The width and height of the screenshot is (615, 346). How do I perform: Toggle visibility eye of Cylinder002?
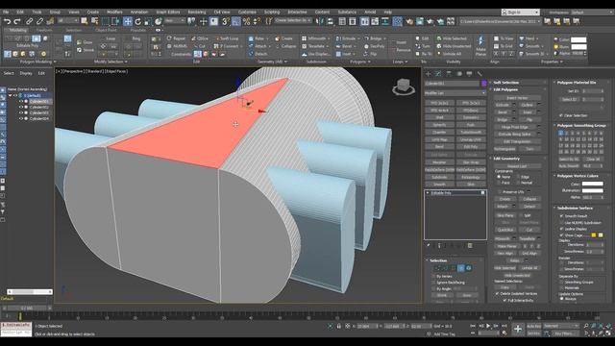coord(21,107)
